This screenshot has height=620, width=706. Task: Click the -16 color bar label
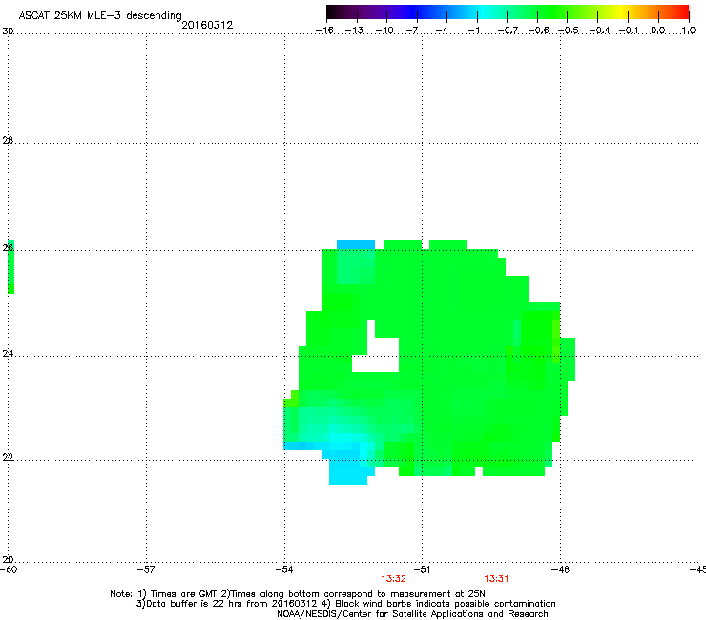pyautogui.click(x=324, y=31)
